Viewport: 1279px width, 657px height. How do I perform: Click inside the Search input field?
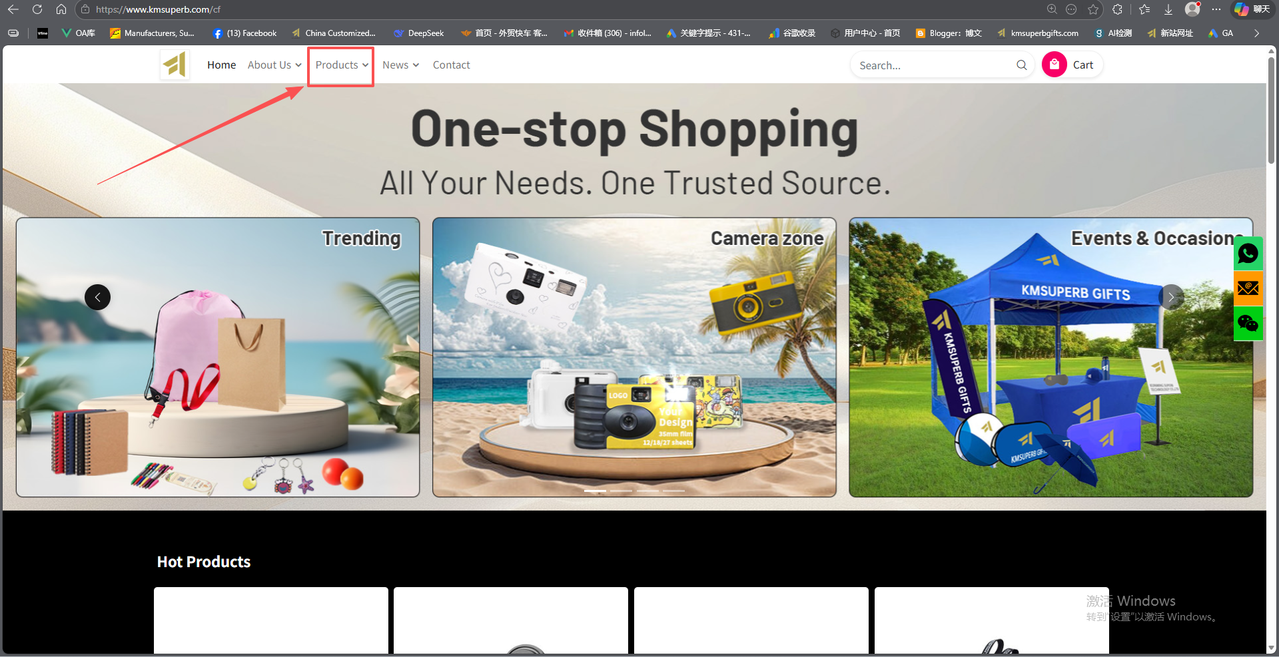pyautogui.click(x=933, y=65)
